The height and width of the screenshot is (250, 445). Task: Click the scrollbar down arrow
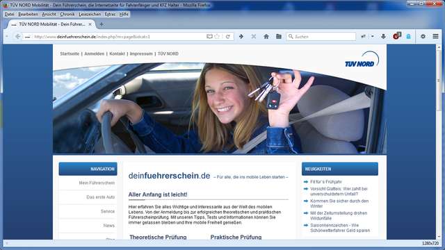click(x=439, y=236)
